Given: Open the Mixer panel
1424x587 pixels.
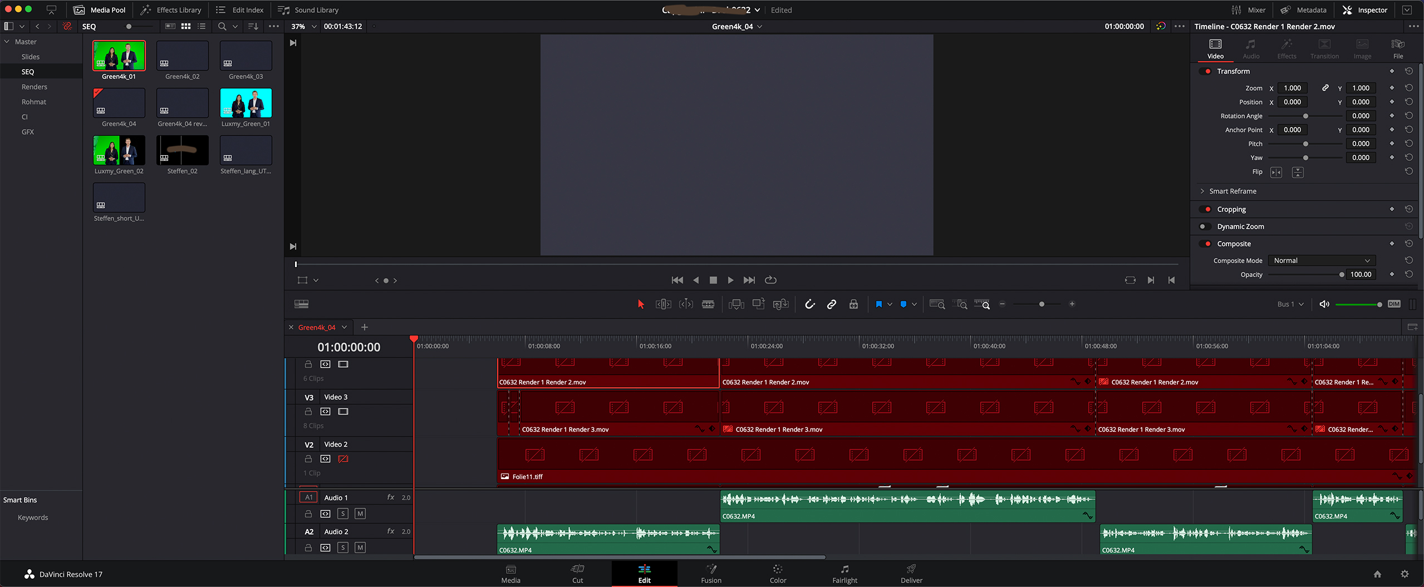Looking at the screenshot, I should pyautogui.click(x=1249, y=10).
